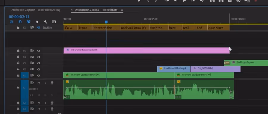Toggle lock on the V1 track
This screenshot has height=114, width=268.
tap(18, 75)
